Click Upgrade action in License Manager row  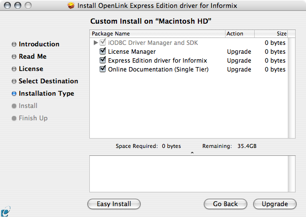pos(239,52)
